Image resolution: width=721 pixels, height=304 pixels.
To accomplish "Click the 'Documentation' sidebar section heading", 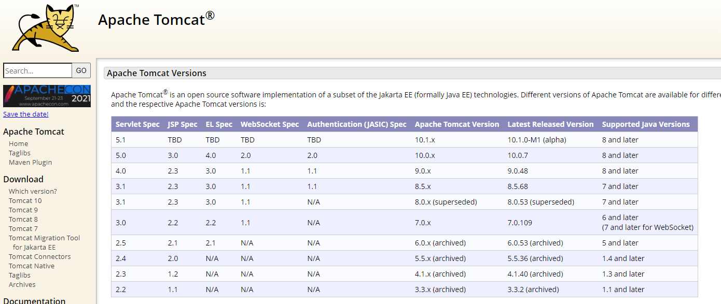I will pos(34,300).
